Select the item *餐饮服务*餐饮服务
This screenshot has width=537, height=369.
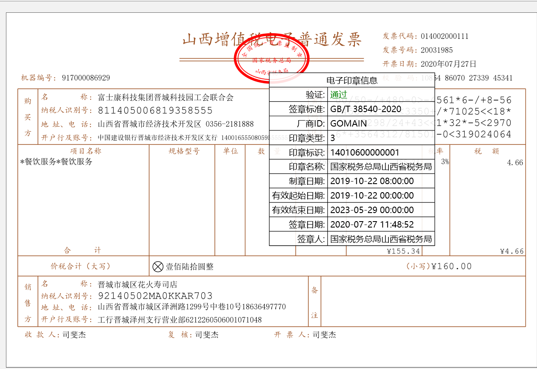pos(56,162)
